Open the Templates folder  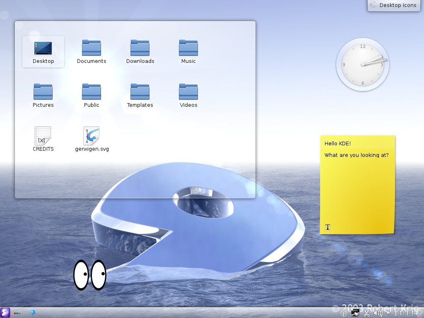point(140,96)
